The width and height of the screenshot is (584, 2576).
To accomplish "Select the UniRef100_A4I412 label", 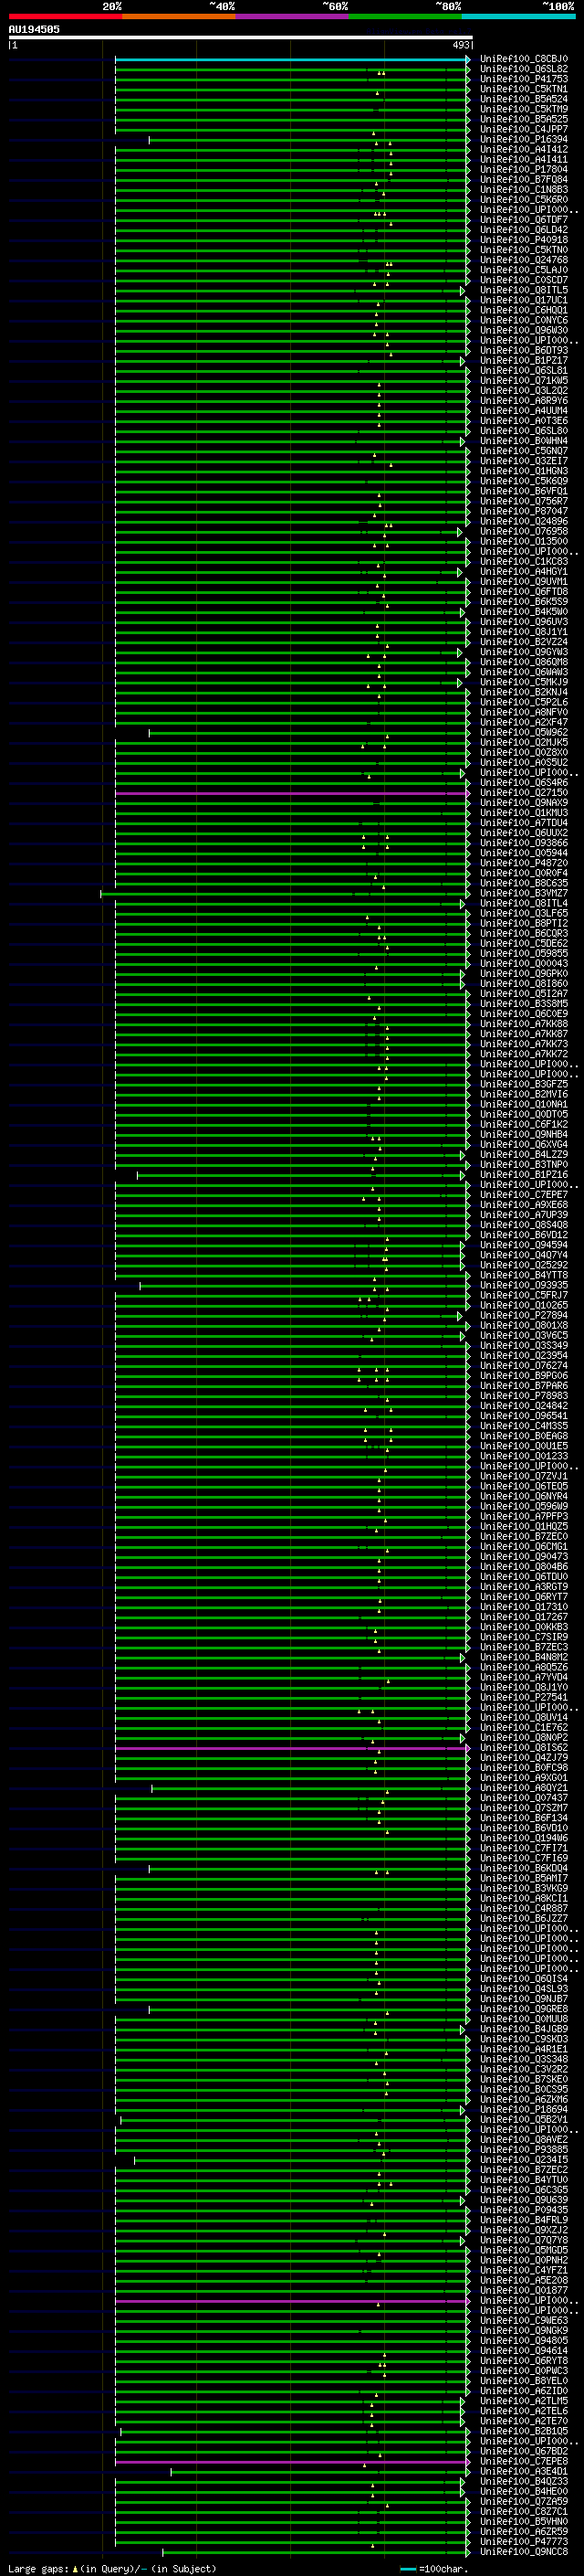I will click(x=524, y=149).
